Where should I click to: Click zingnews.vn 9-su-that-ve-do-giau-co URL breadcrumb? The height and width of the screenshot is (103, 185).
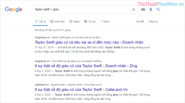coord(69,61)
